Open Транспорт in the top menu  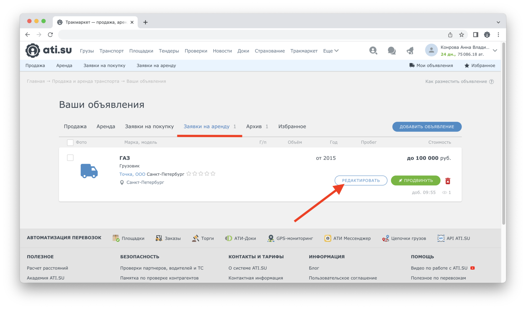click(111, 51)
